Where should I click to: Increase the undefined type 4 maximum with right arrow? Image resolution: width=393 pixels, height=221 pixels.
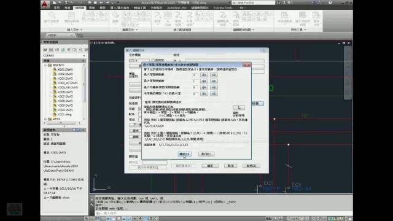pyautogui.click(x=214, y=94)
